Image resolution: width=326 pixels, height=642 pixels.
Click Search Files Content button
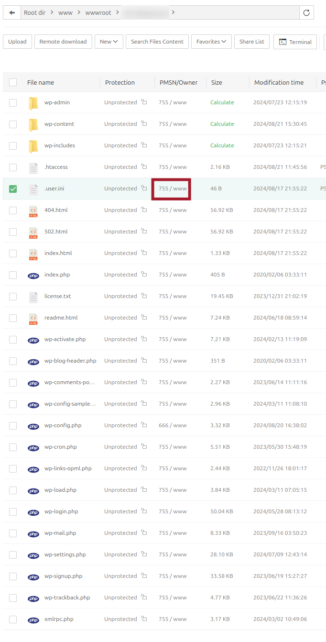pos(157,42)
